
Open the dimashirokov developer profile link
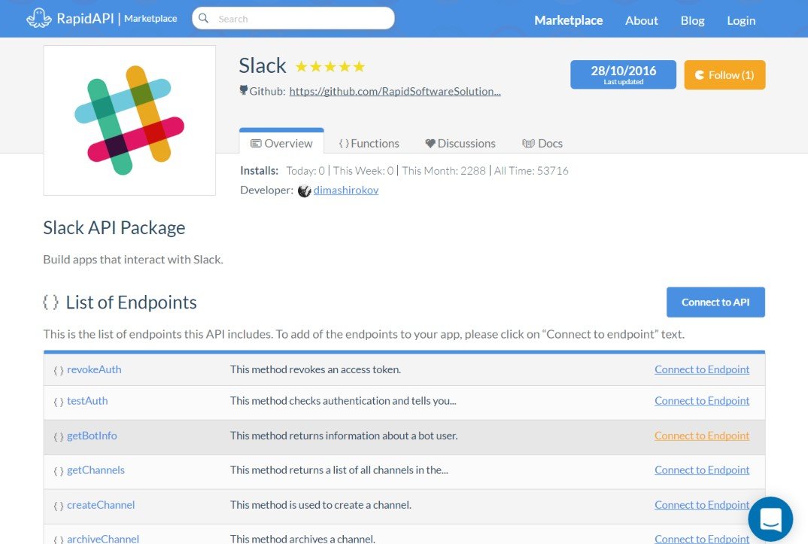[346, 190]
